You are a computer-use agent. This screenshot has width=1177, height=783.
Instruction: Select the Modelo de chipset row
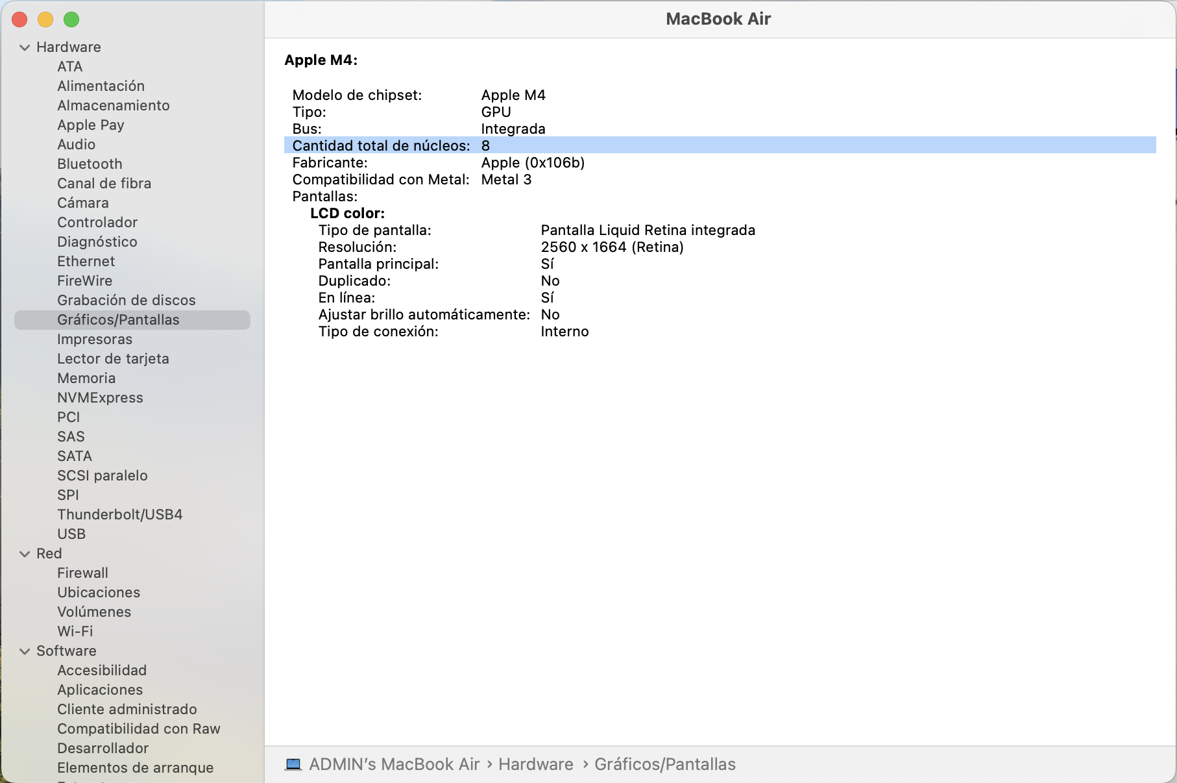pos(720,95)
